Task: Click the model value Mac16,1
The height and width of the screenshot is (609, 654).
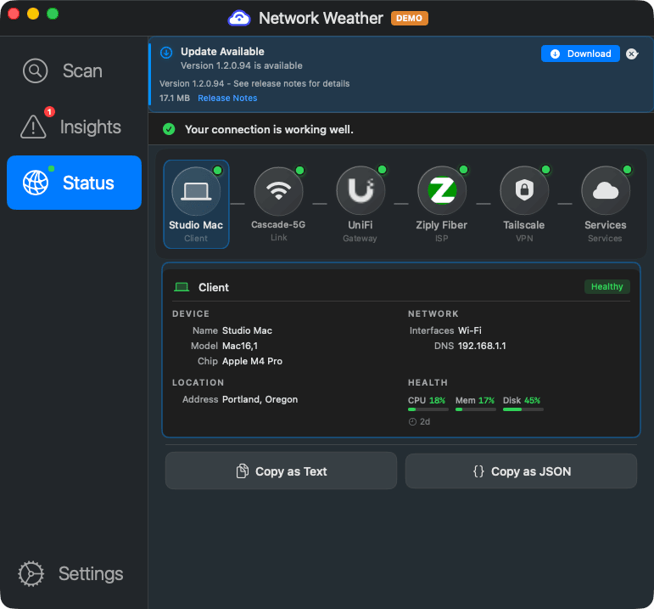Action: [240, 346]
